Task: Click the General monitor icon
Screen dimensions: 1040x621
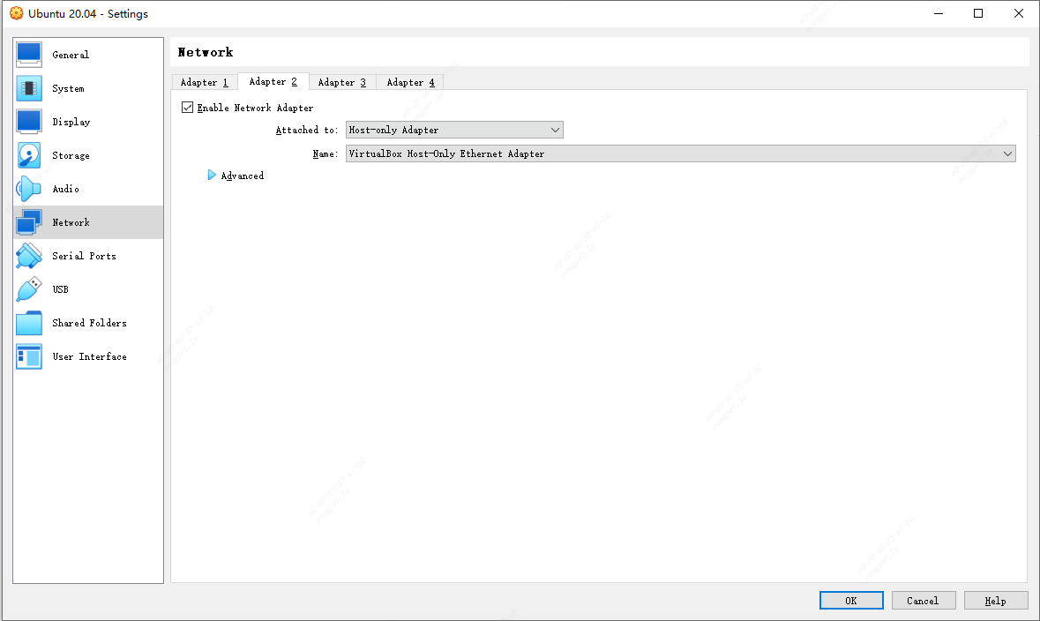Action: (x=29, y=55)
